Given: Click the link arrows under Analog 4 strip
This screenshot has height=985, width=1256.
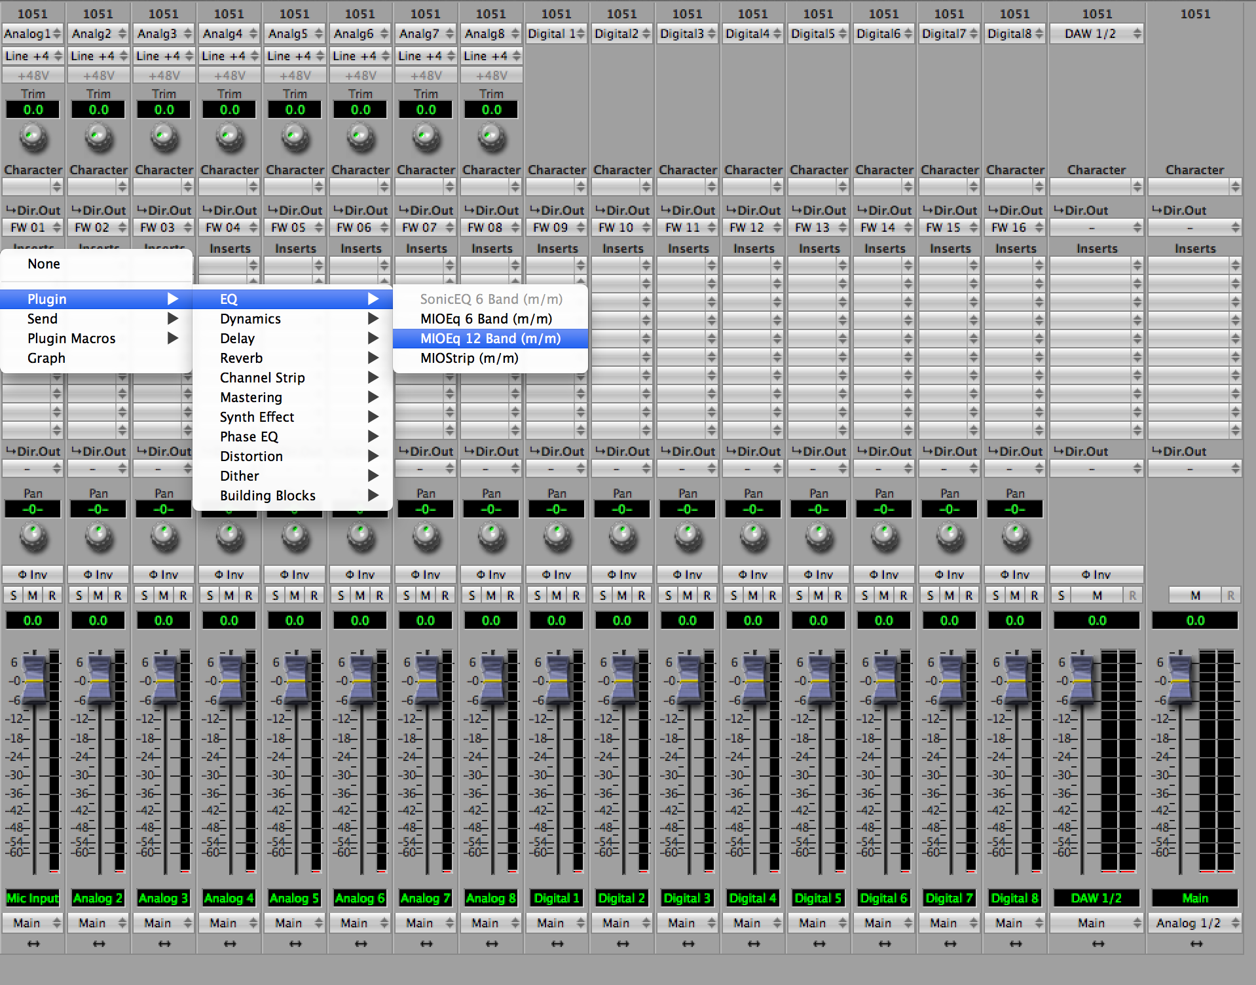Looking at the screenshot, I should tap(230, 944).
